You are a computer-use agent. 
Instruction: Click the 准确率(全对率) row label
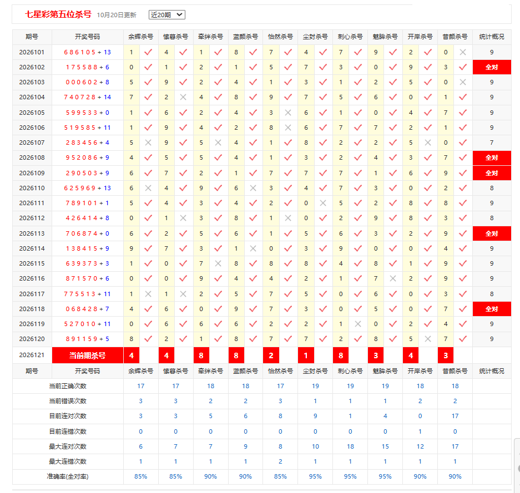pyautogui.click(x=68, y=476)
